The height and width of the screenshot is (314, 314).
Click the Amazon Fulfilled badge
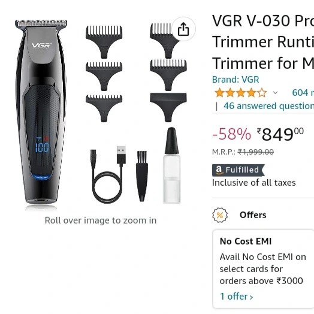[x=238, y=170]
